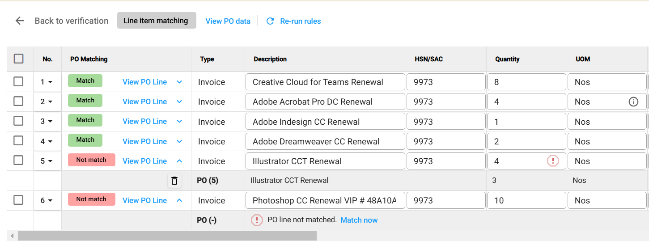Screen dimensions: 649x241
Task: Expand PO line for Indesign row
Action: click(179, 122)
